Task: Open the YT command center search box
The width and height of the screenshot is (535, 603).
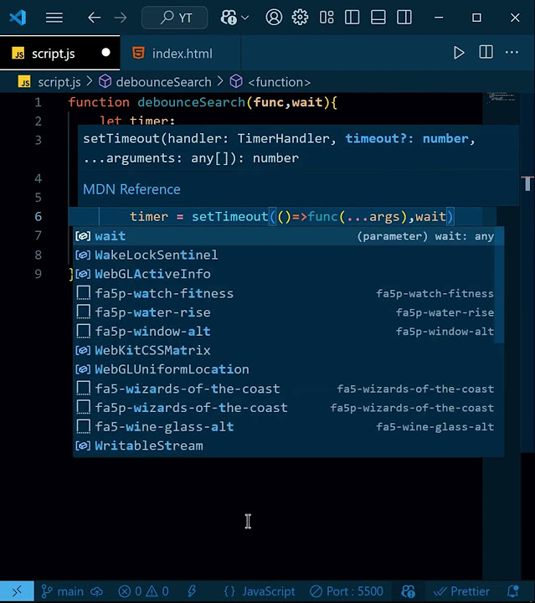Action: click(175, 18)
